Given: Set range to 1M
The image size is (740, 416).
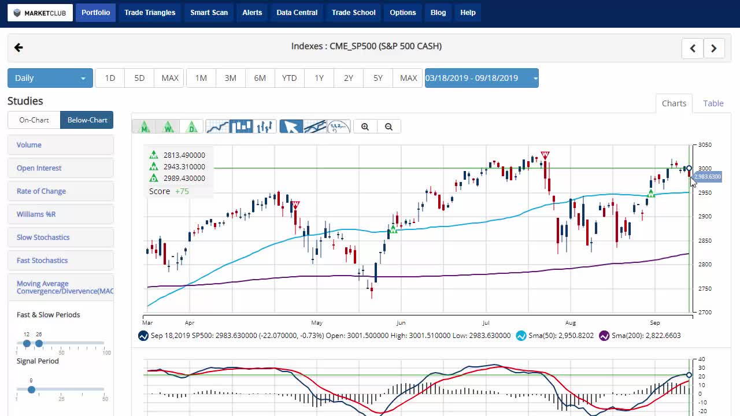Looking at the screenshot, I should tap(201, 78).
